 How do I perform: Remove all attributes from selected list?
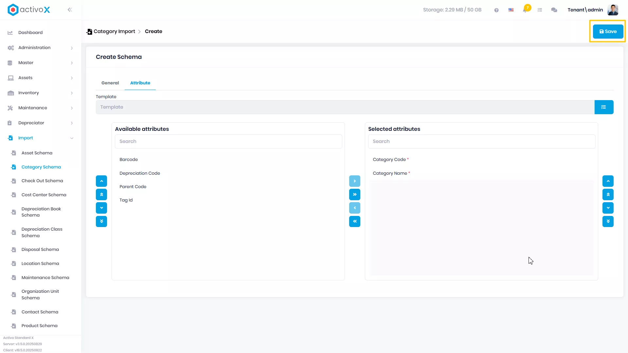point(355,221)
